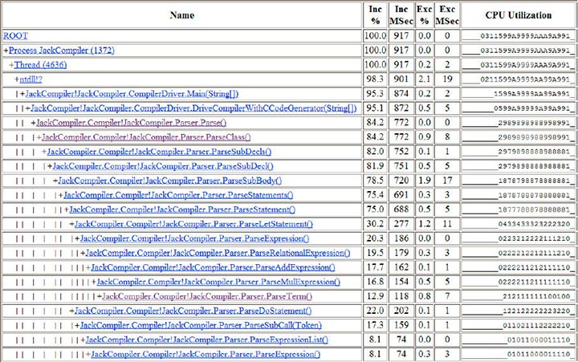578x362 pixels.
Task: Select the 95.1 Inc % cell
Action: (x=375, y=108)
